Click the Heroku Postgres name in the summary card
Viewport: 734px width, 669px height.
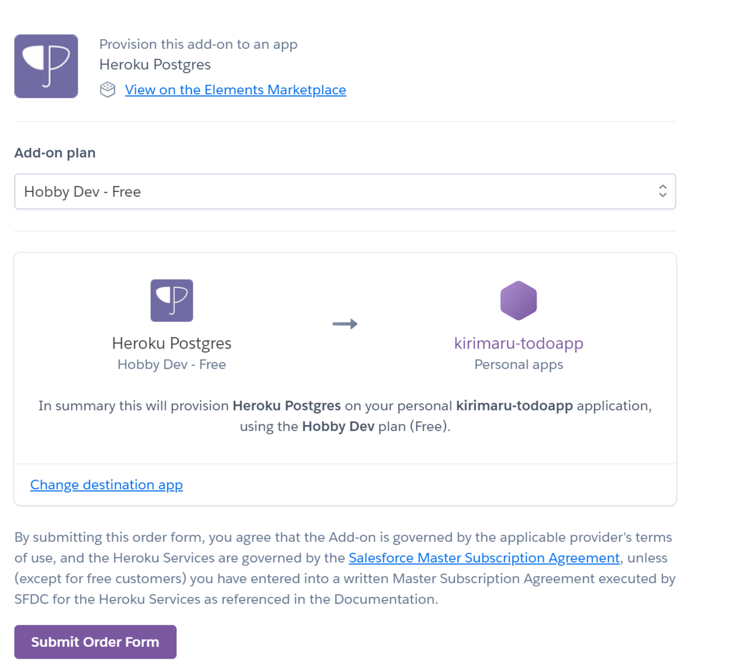[172, 343]
